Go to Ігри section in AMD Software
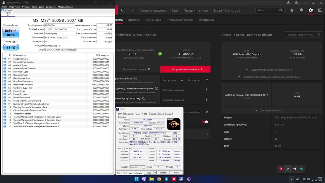The height and width of the screenshot is (183, 325). pos(175,10)
